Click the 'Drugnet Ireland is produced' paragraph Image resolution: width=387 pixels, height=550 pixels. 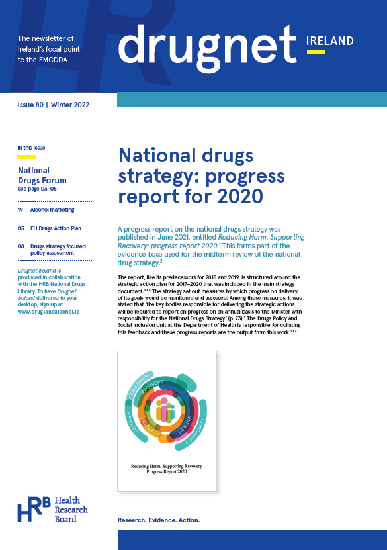click(52, 291)
